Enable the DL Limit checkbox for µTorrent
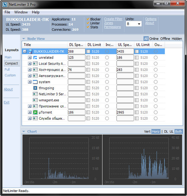Screen dimensions: 187x196 click(x=88, y=112)
